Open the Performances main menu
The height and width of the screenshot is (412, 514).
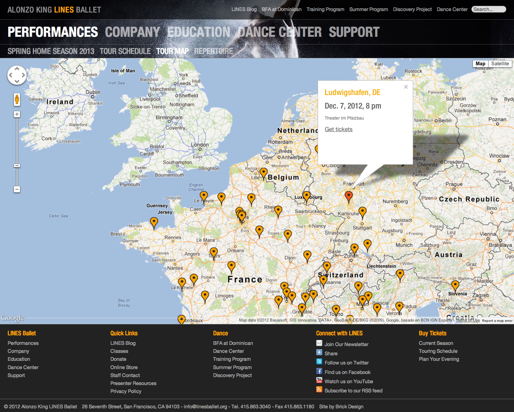click(53, 32)
